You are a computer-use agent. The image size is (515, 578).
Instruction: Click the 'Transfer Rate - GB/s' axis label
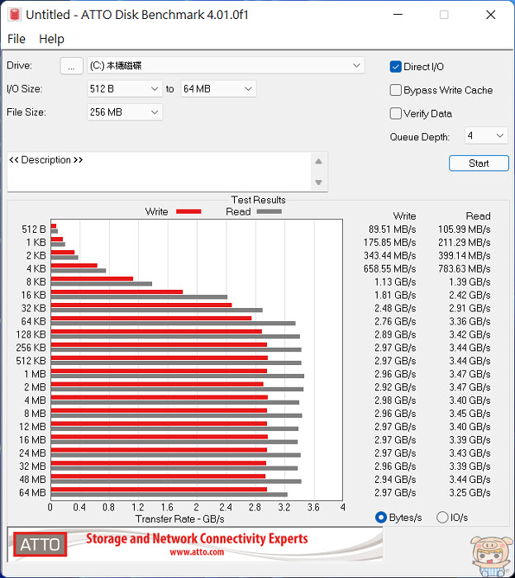pos(179,519)
